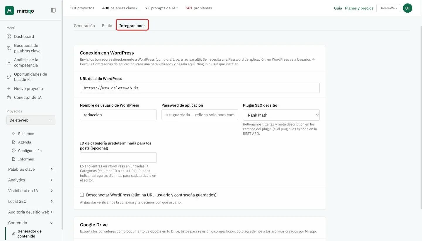
Task: Open the Guía link
Action: pyautogui.click(x=338, y=8)
